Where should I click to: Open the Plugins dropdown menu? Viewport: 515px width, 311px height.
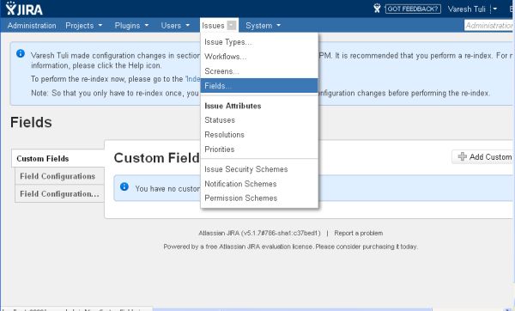(131, 25)
